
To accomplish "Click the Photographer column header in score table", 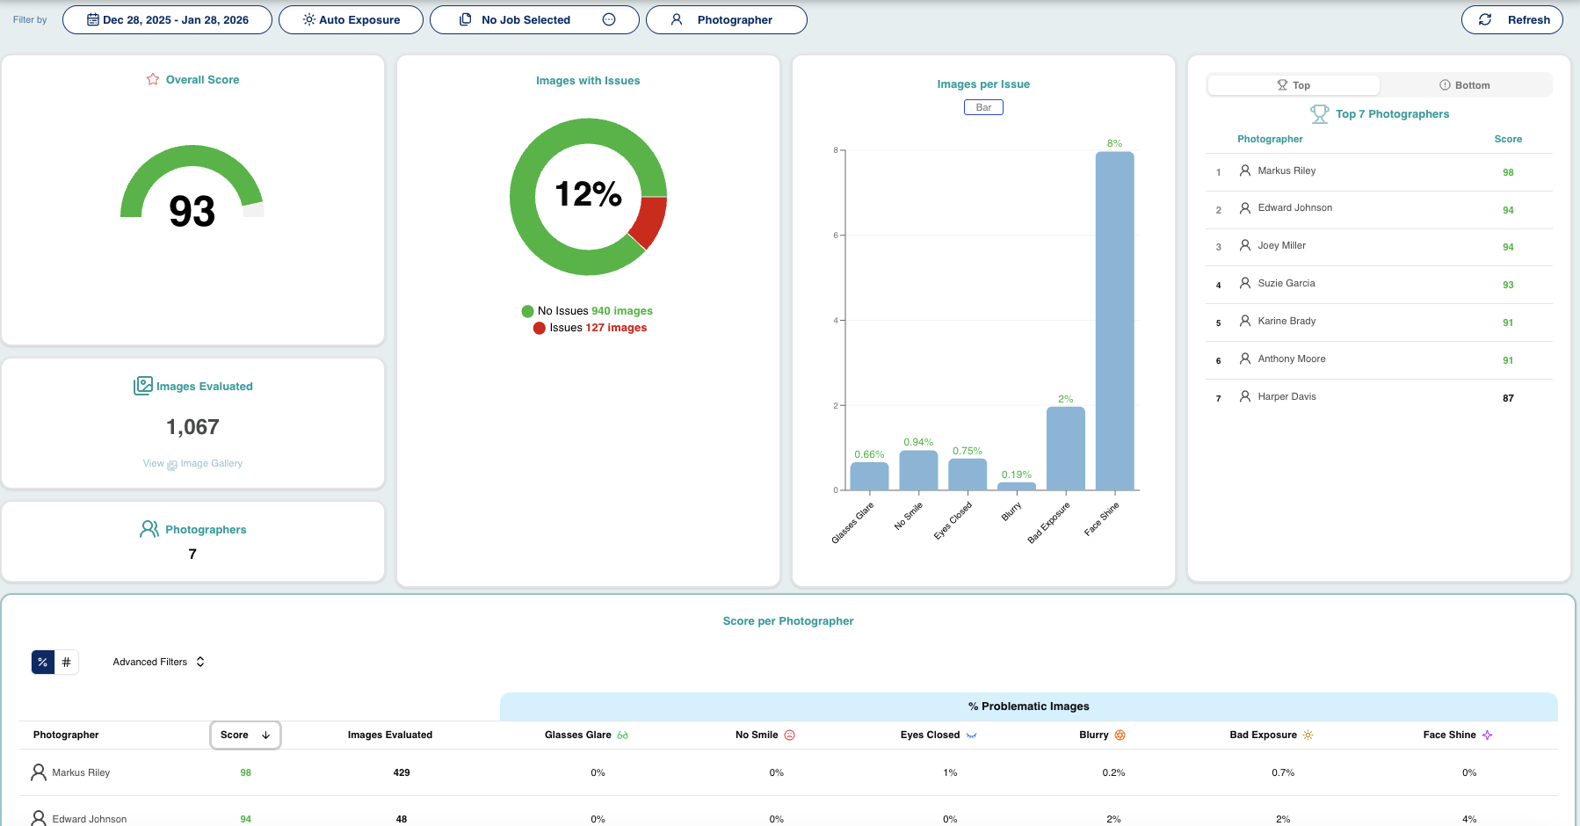I will (66, 735).
